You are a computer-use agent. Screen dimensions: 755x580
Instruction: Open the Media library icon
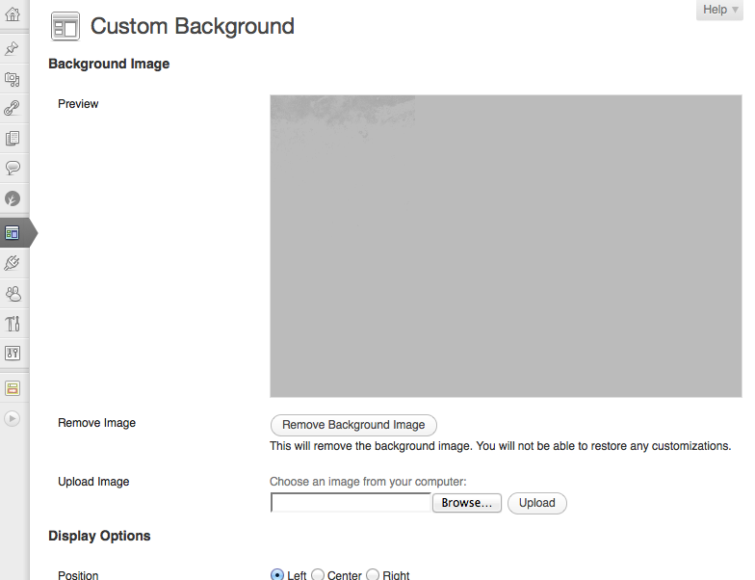[x=13, y=79]
